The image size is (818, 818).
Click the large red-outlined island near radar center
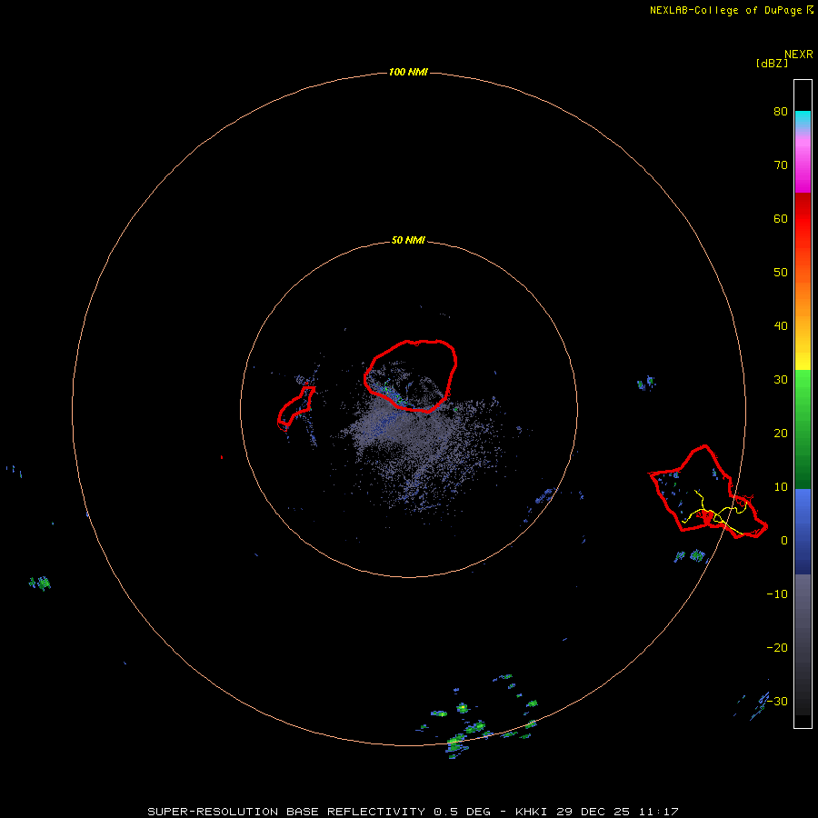(411, 375)
